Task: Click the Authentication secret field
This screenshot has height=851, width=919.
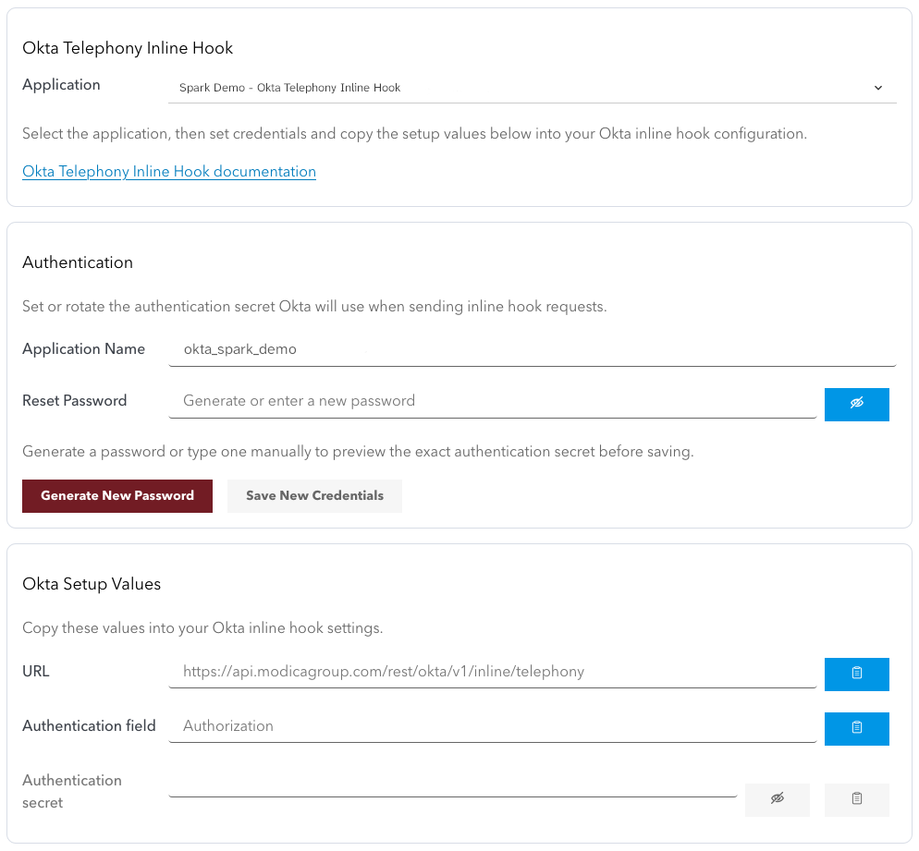Action: pyautogui.click(x=452, y=782)
